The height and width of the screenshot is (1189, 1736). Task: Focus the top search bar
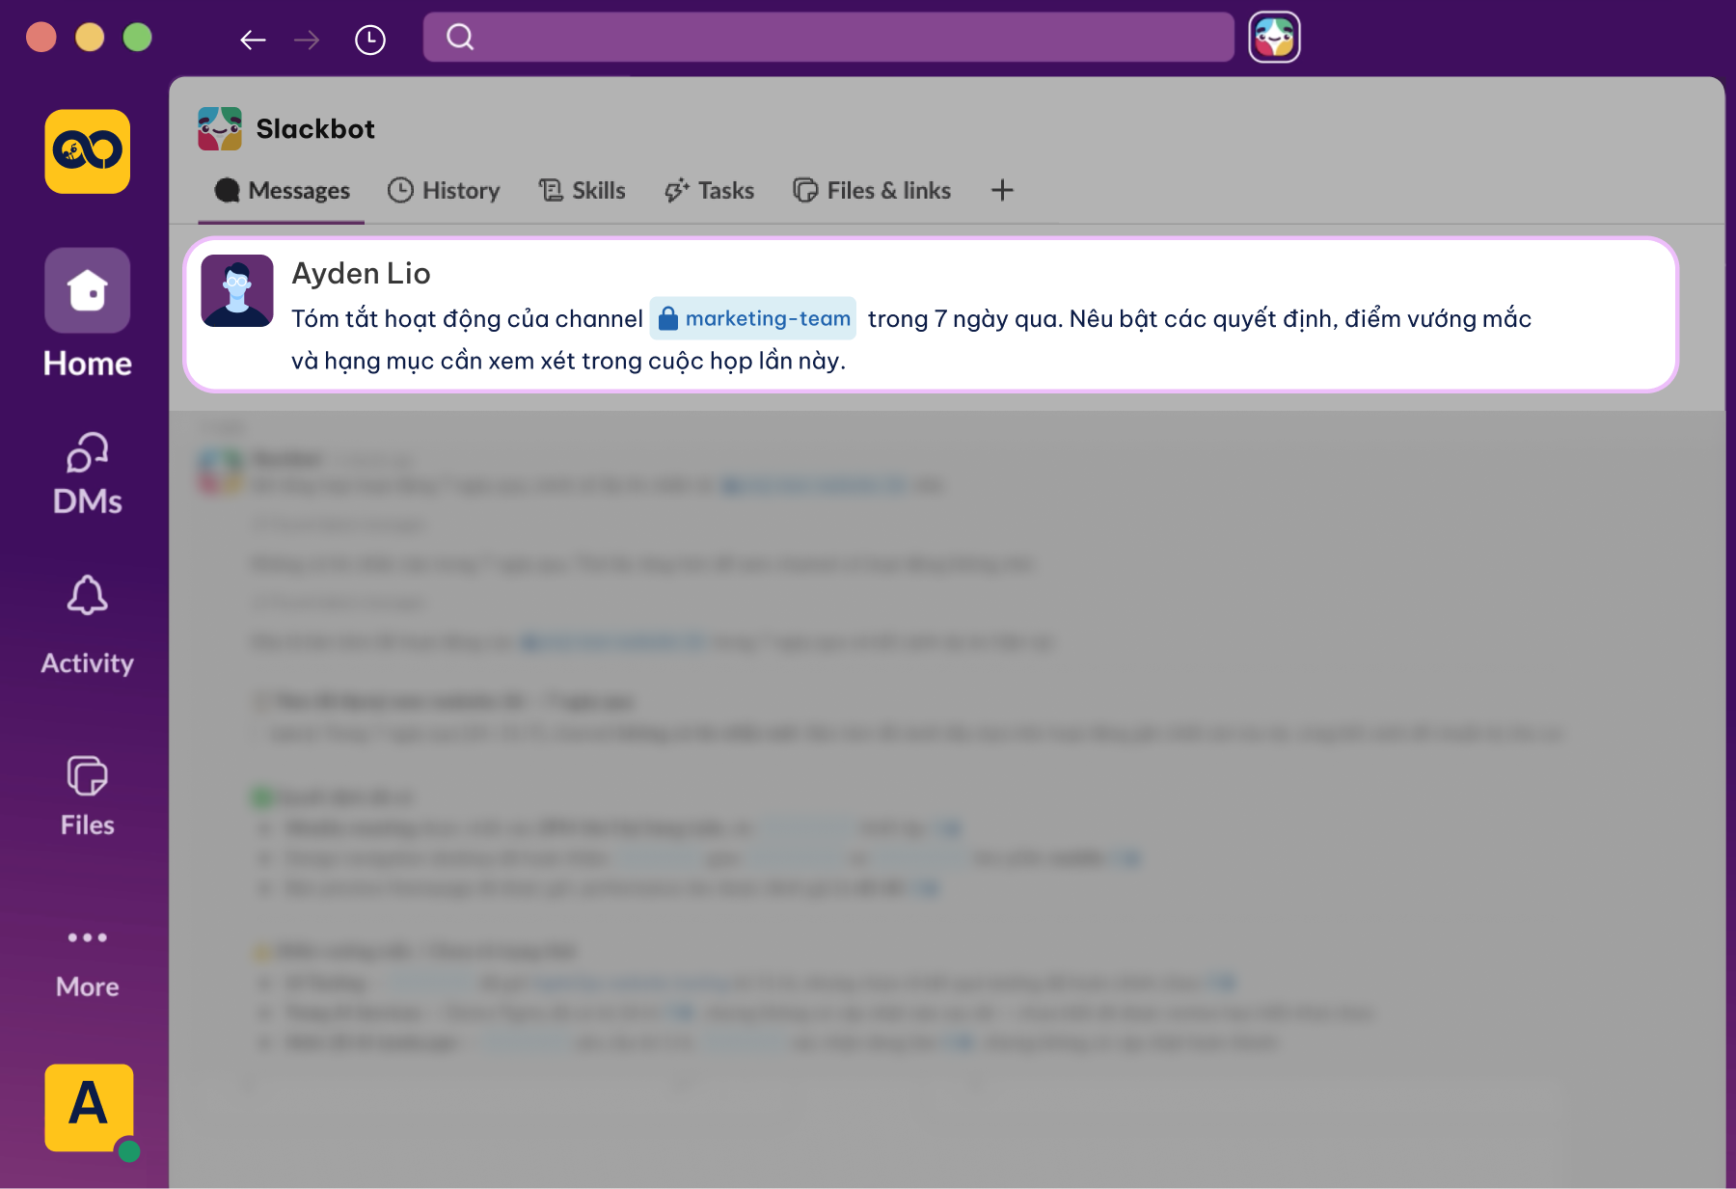[828, 37]
